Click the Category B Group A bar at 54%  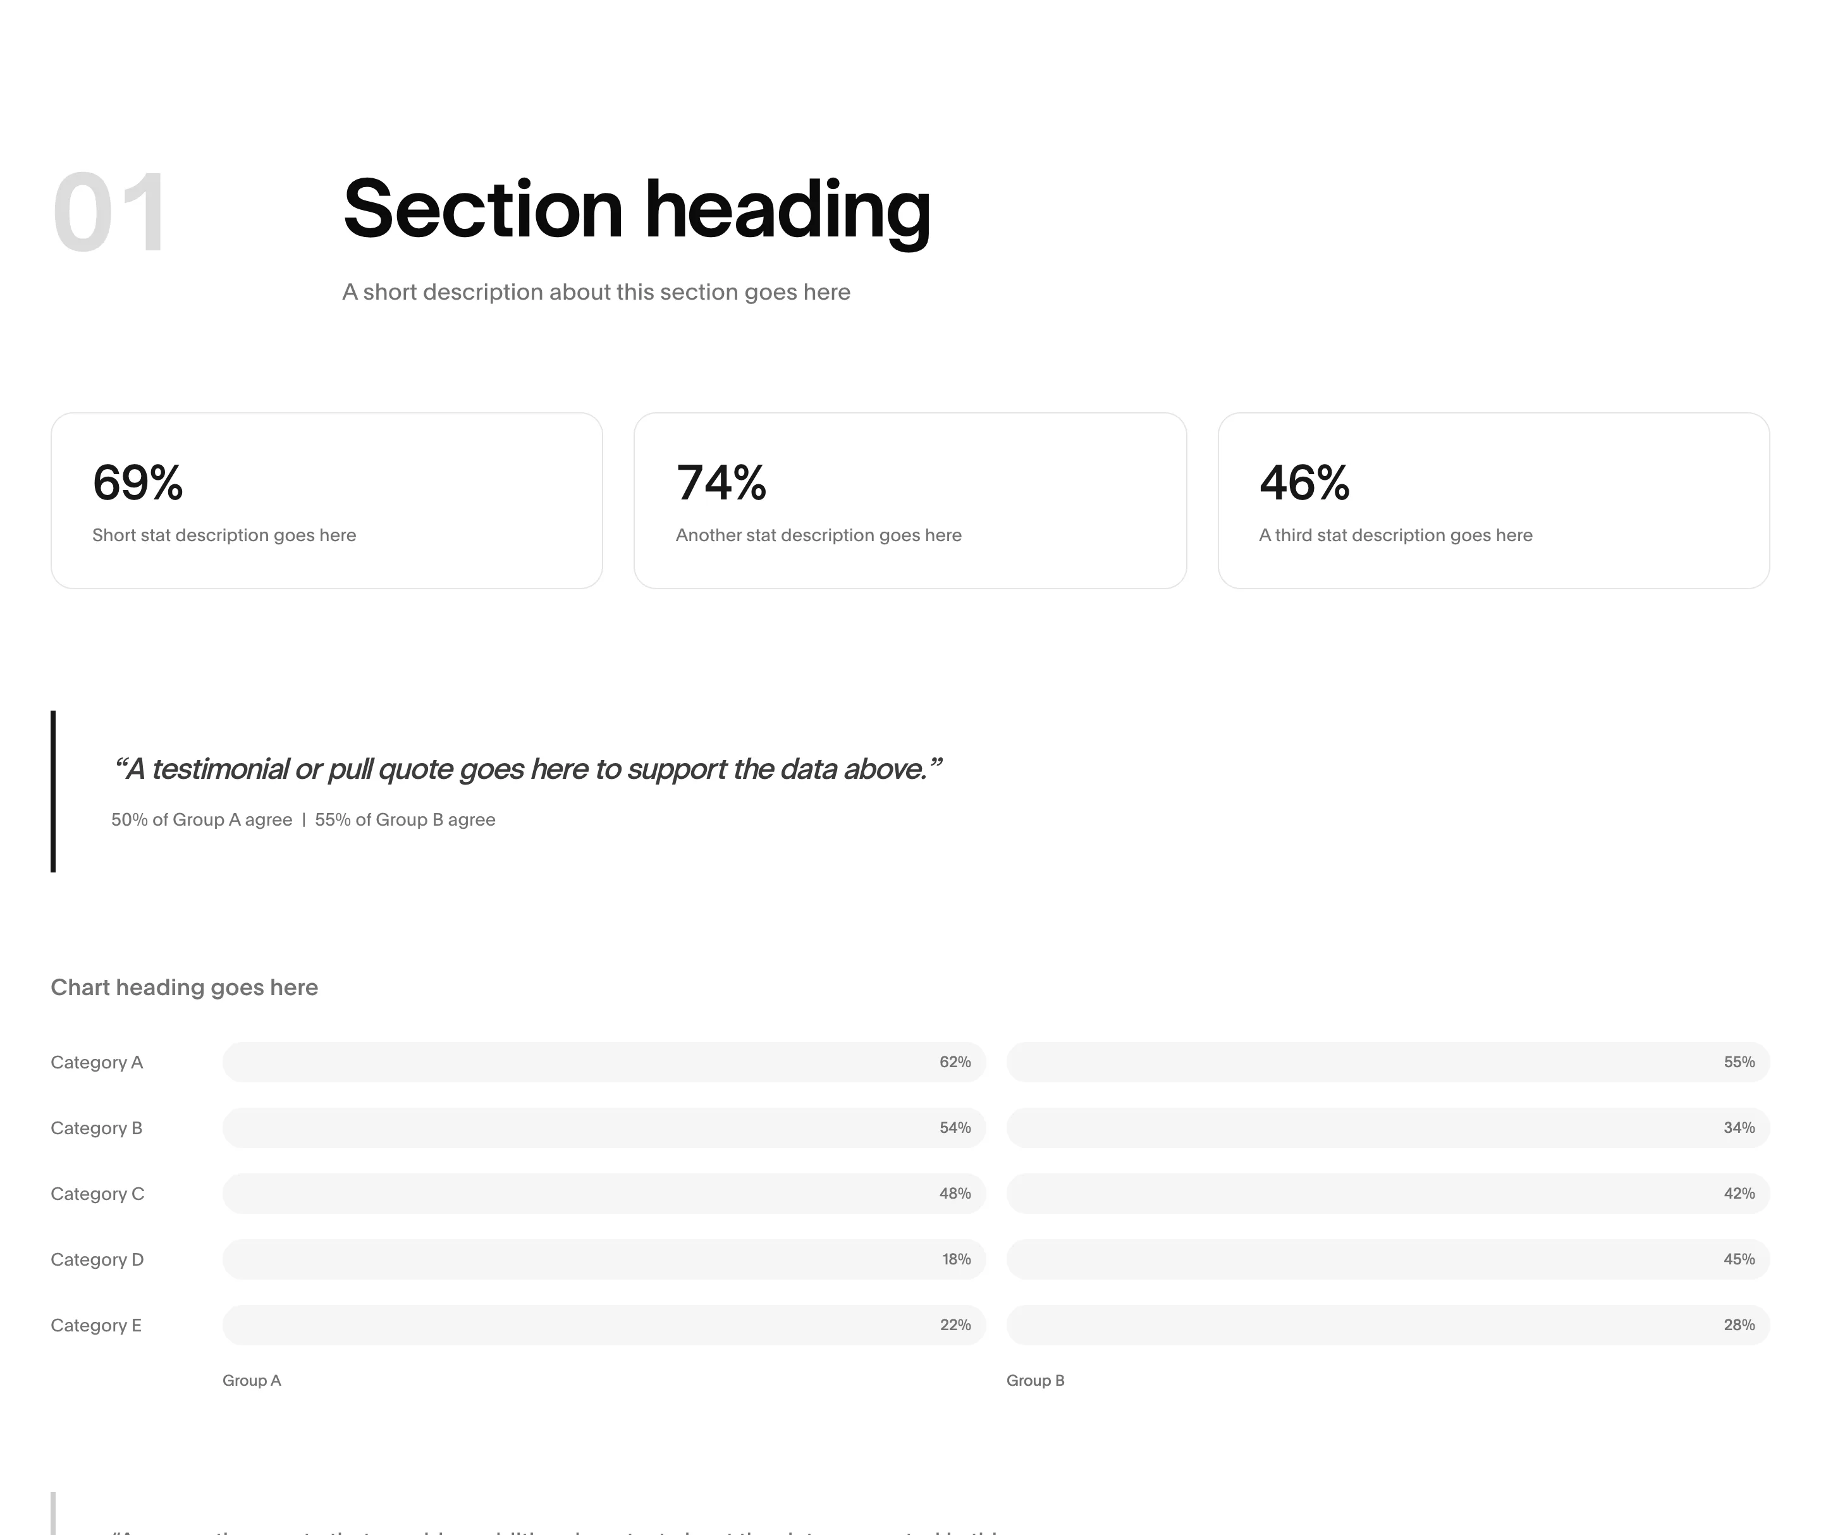click(604, 1128)
